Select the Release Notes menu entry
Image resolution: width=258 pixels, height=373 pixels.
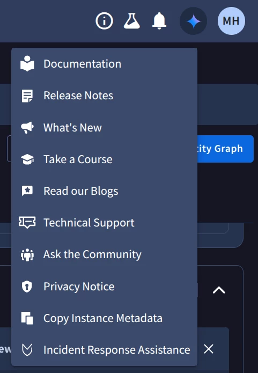click(x=104, y=96)
